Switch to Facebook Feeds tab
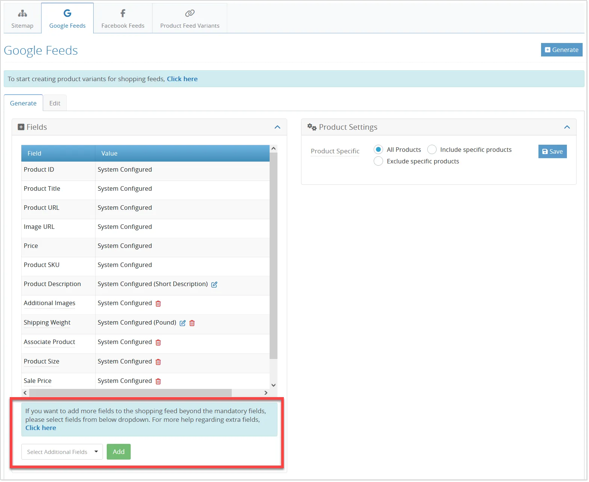 123,19
